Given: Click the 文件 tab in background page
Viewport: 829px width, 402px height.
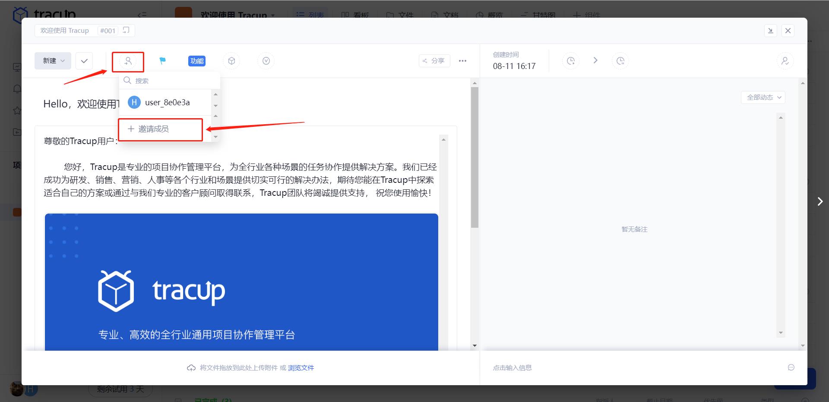Looking at the screenshot, I should click(400, 15).
